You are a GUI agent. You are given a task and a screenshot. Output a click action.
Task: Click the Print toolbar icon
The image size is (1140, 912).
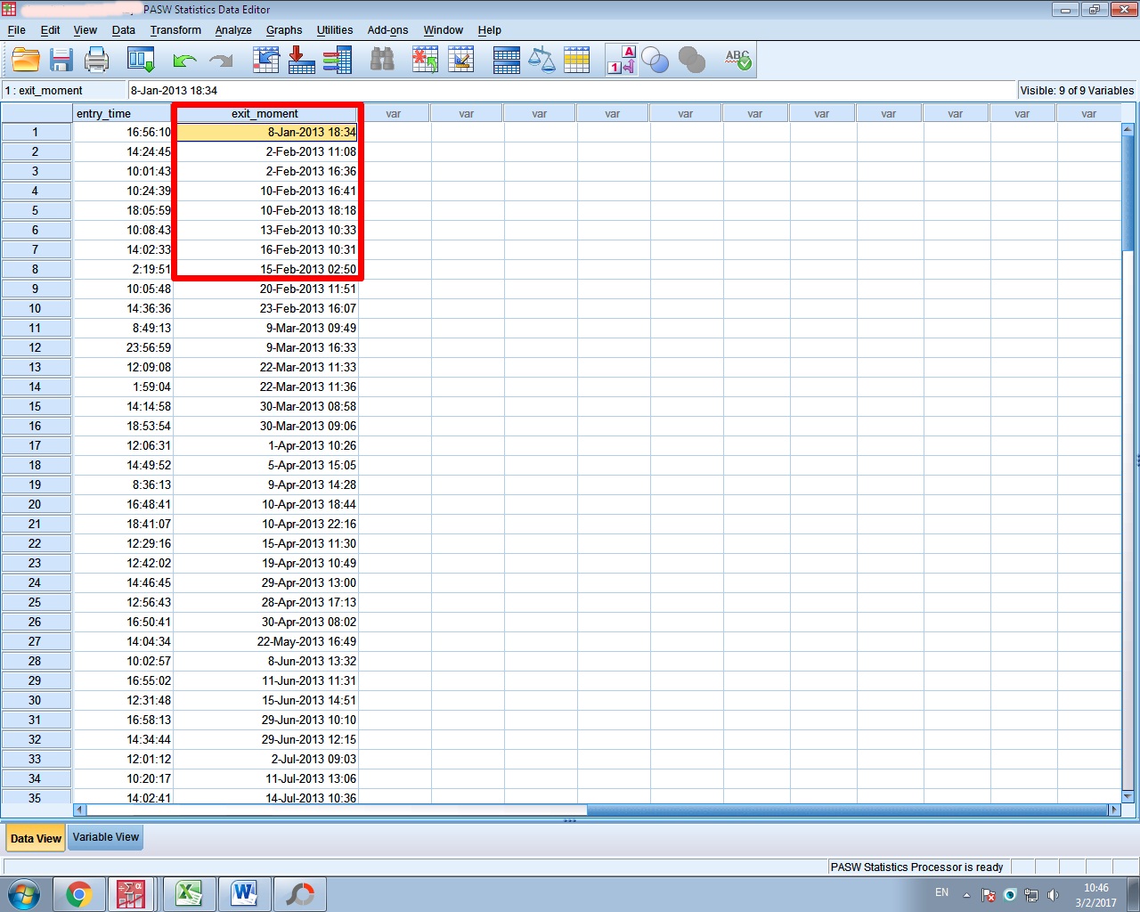coord(96,61)
